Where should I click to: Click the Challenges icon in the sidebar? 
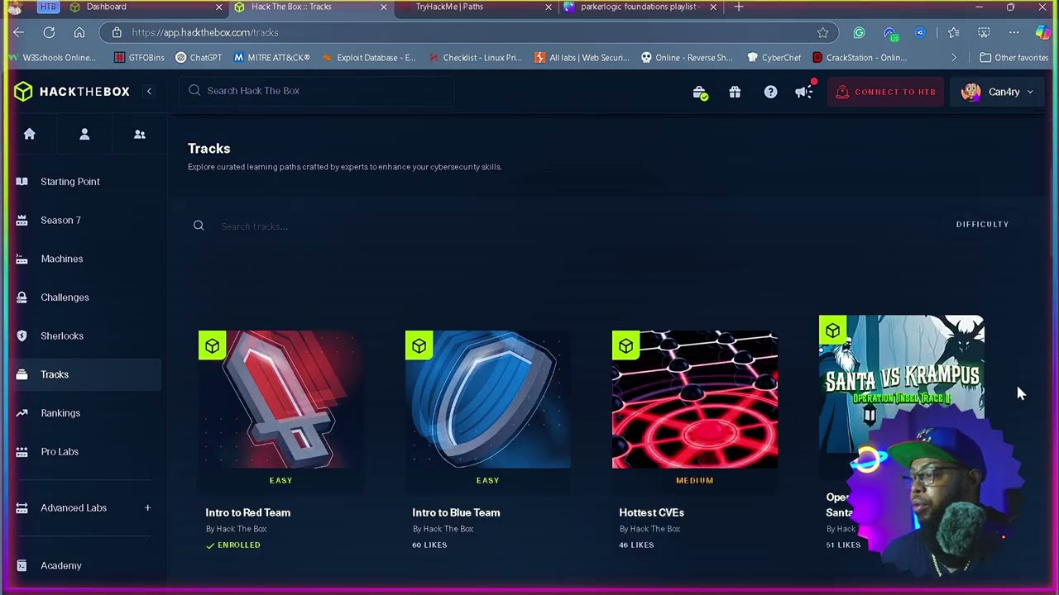[22, 297]
